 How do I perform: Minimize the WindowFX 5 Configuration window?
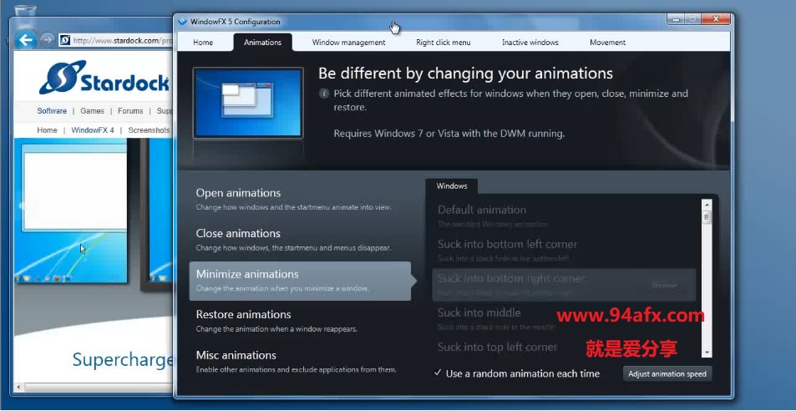pos(675,18)
